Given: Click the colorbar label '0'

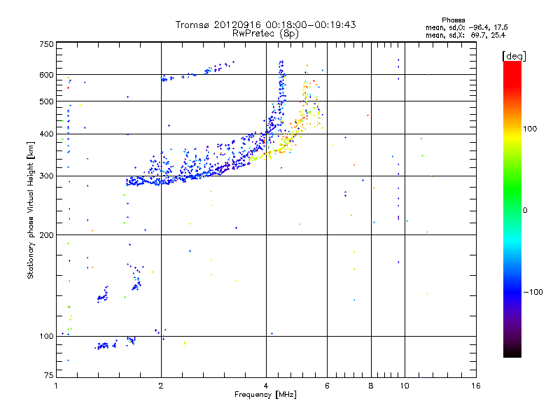Looking at the screenshot, I should pos(525,211).
